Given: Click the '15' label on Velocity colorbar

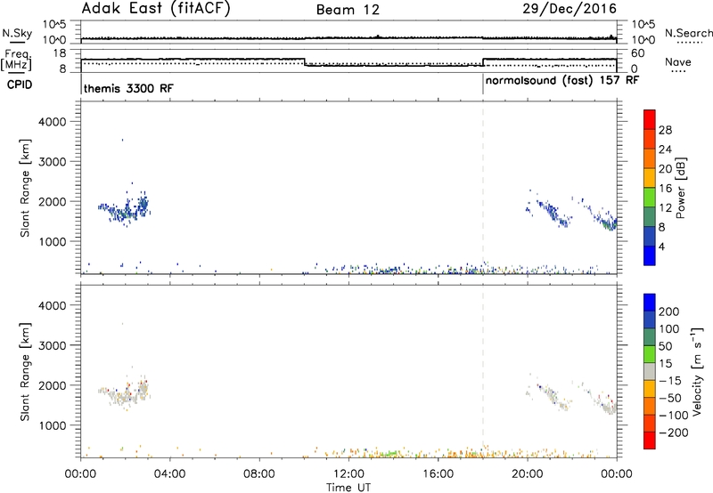Looking at the screenshot, I should [x=665, y=364].
